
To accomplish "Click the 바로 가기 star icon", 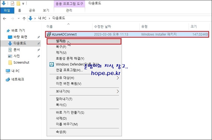I will pyautogui.click(x=8, y=31).
